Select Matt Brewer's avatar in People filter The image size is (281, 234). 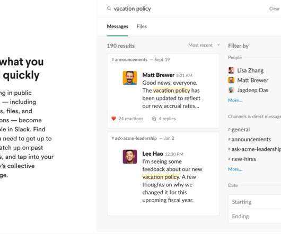tap(231, 80)
